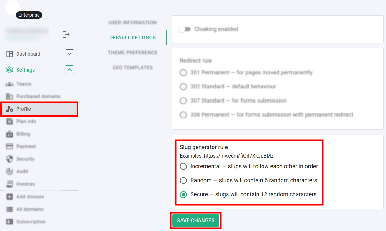The height and width of the screenshot is (231, 386).
Task: Choose 301 Permanent redirect rule
Action: pos(183,73)
